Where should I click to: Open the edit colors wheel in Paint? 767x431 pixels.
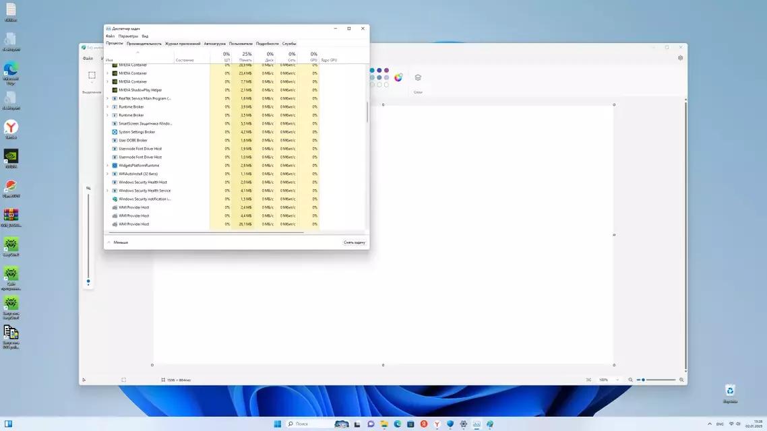pos(398,77)
